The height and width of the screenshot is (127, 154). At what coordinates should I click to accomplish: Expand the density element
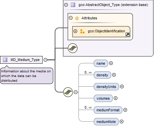click(114, 75)
